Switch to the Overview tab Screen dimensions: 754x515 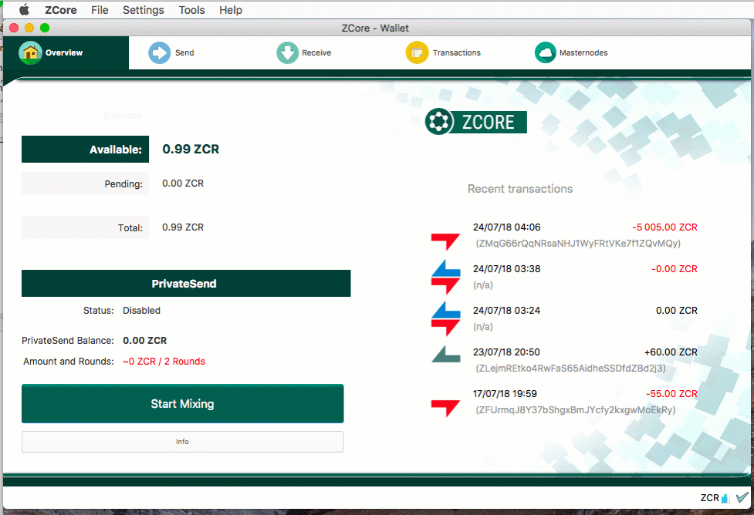click(66, 53)
